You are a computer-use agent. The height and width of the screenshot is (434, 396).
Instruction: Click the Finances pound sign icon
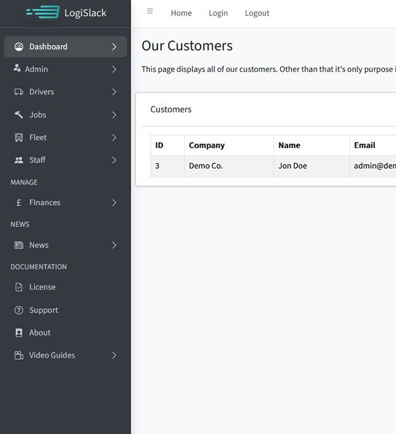[18, 203]
